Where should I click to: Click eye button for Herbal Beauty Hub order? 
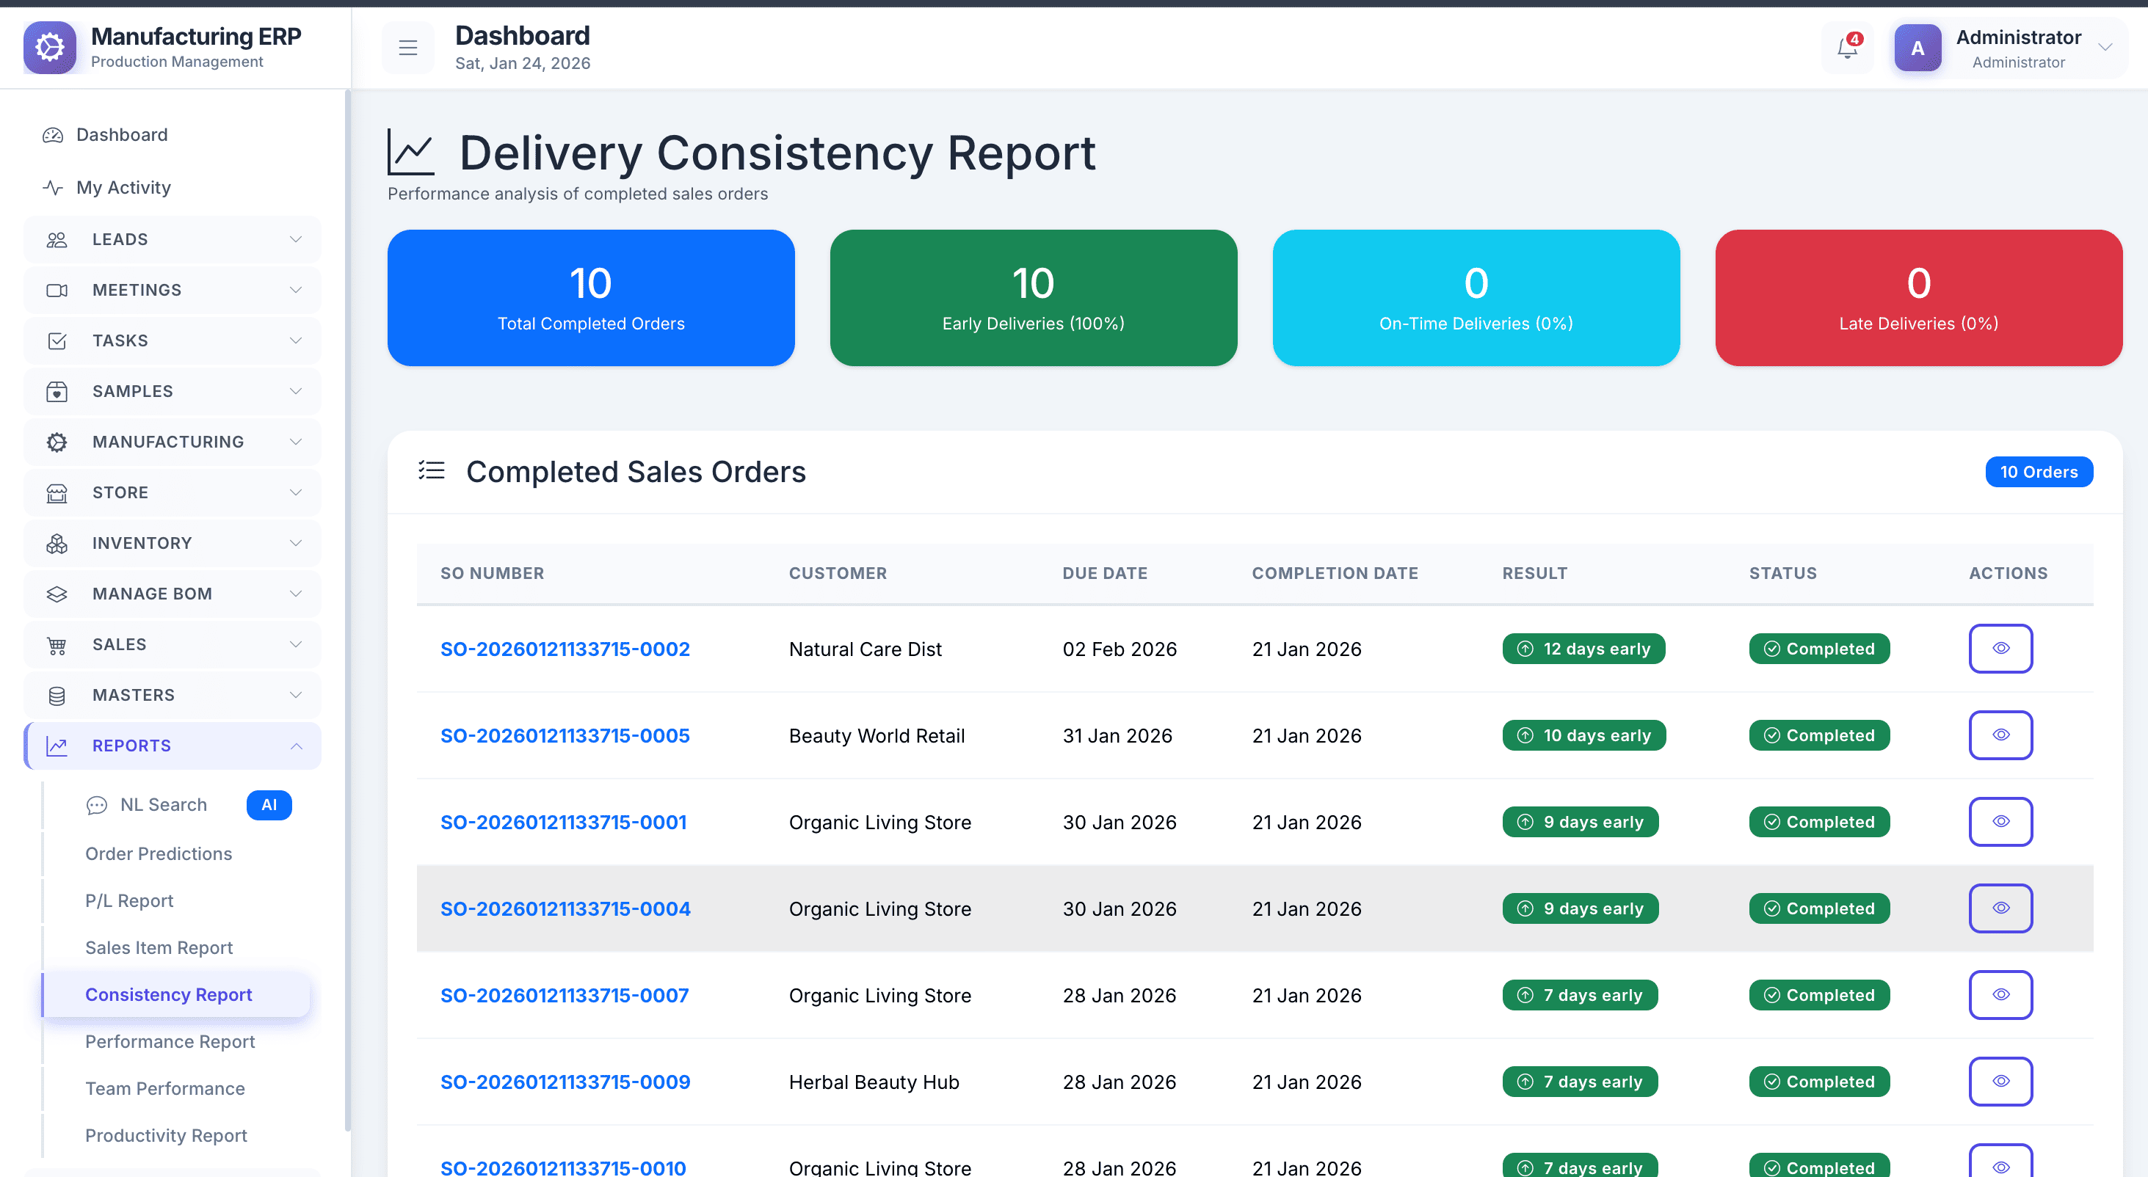(2000, 1081)
